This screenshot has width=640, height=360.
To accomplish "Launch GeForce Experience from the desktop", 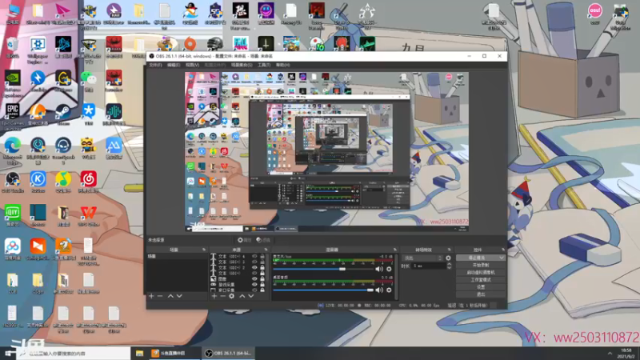I will coord(12,83).
